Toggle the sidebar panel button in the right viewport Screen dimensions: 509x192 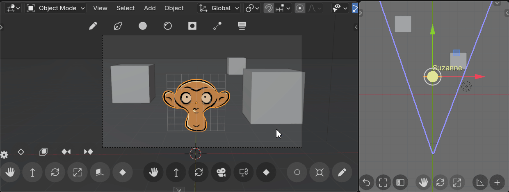pyautogui.click(x=400, y=183)
